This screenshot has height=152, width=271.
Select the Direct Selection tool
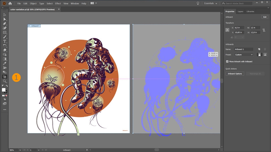coord(5,19)
